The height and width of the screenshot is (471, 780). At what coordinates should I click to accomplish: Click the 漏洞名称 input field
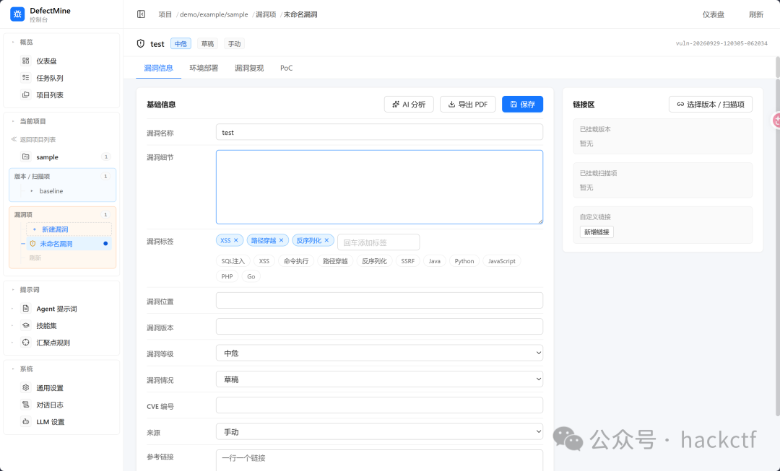[x=379, y=132]
